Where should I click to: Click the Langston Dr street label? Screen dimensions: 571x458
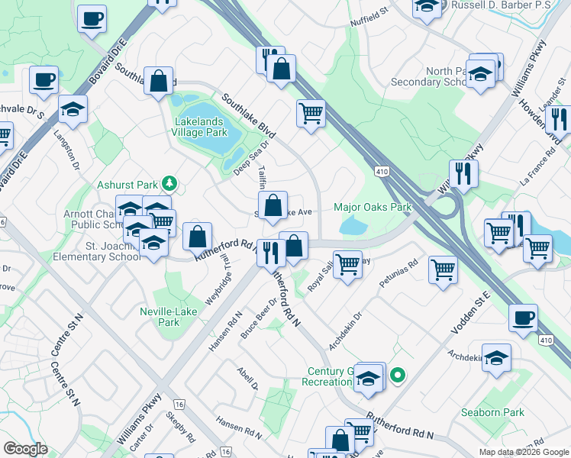tap(66, 150)
